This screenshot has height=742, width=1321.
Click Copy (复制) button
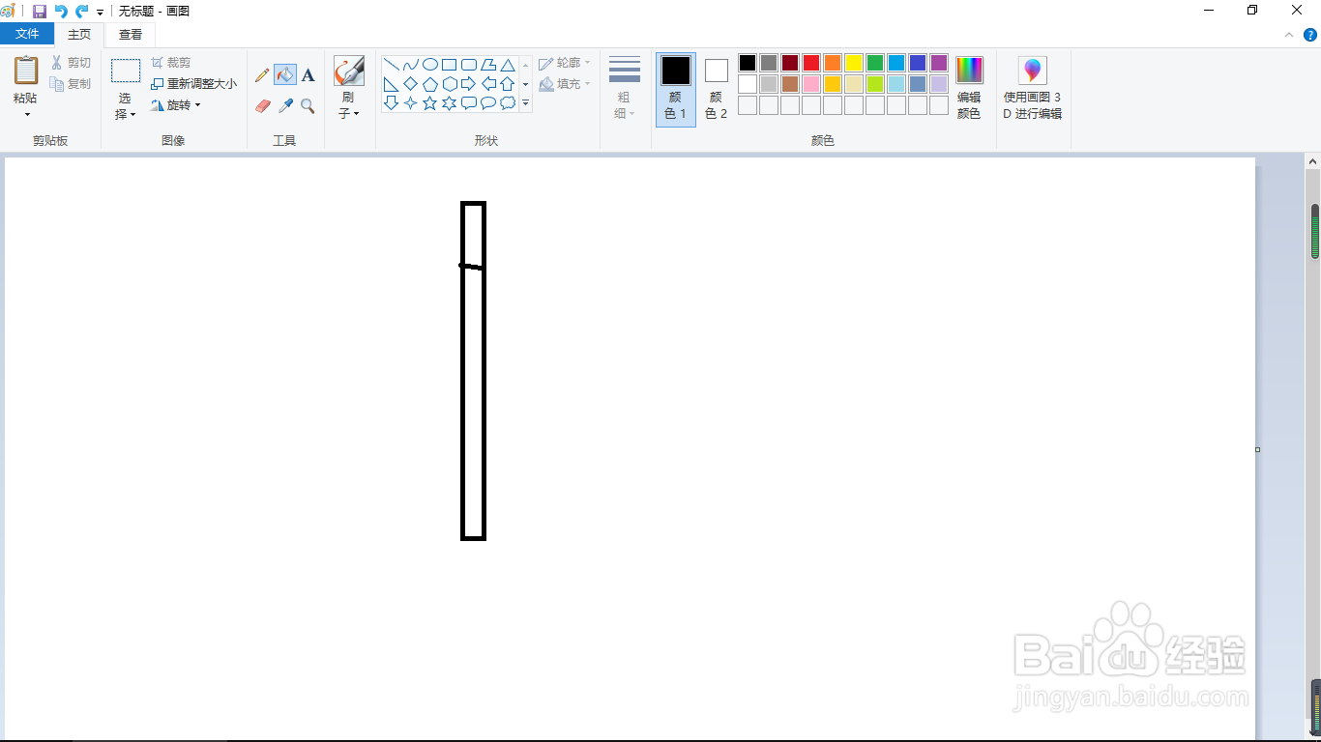[71, 84]
